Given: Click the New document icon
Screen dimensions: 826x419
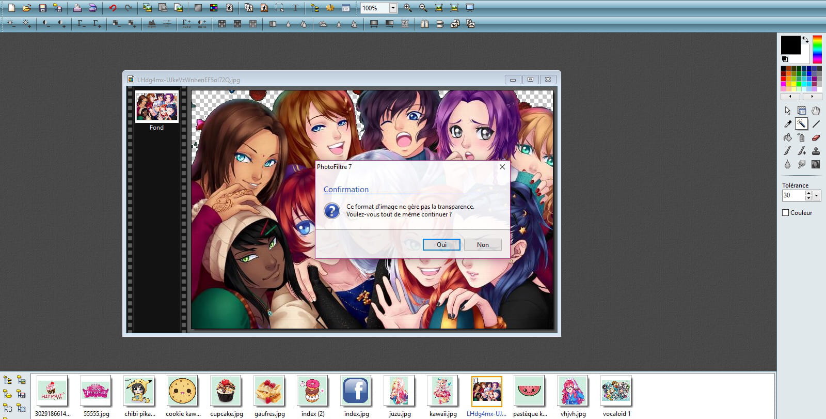Looking at the screenshot, I should 11,8.
